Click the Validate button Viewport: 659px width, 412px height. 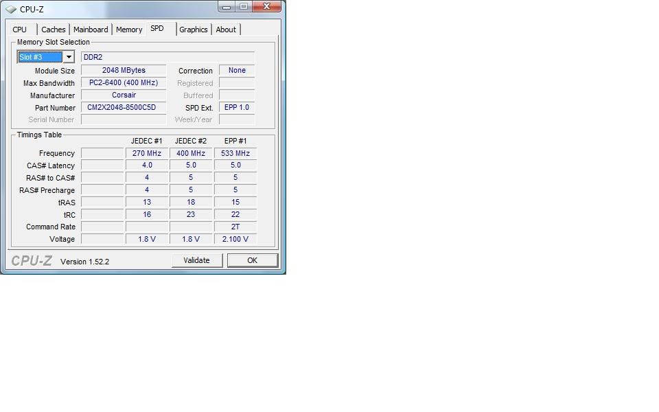(197, 260)
